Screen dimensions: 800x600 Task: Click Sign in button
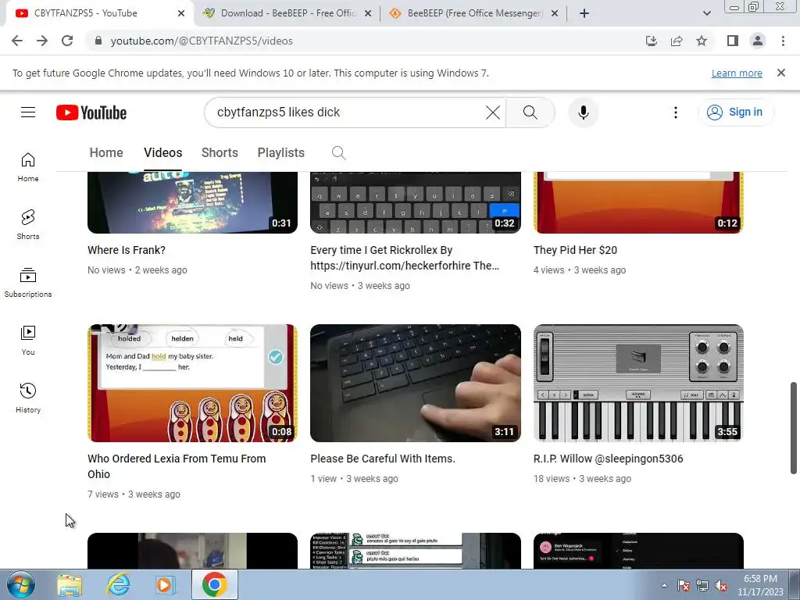point(735,112)
